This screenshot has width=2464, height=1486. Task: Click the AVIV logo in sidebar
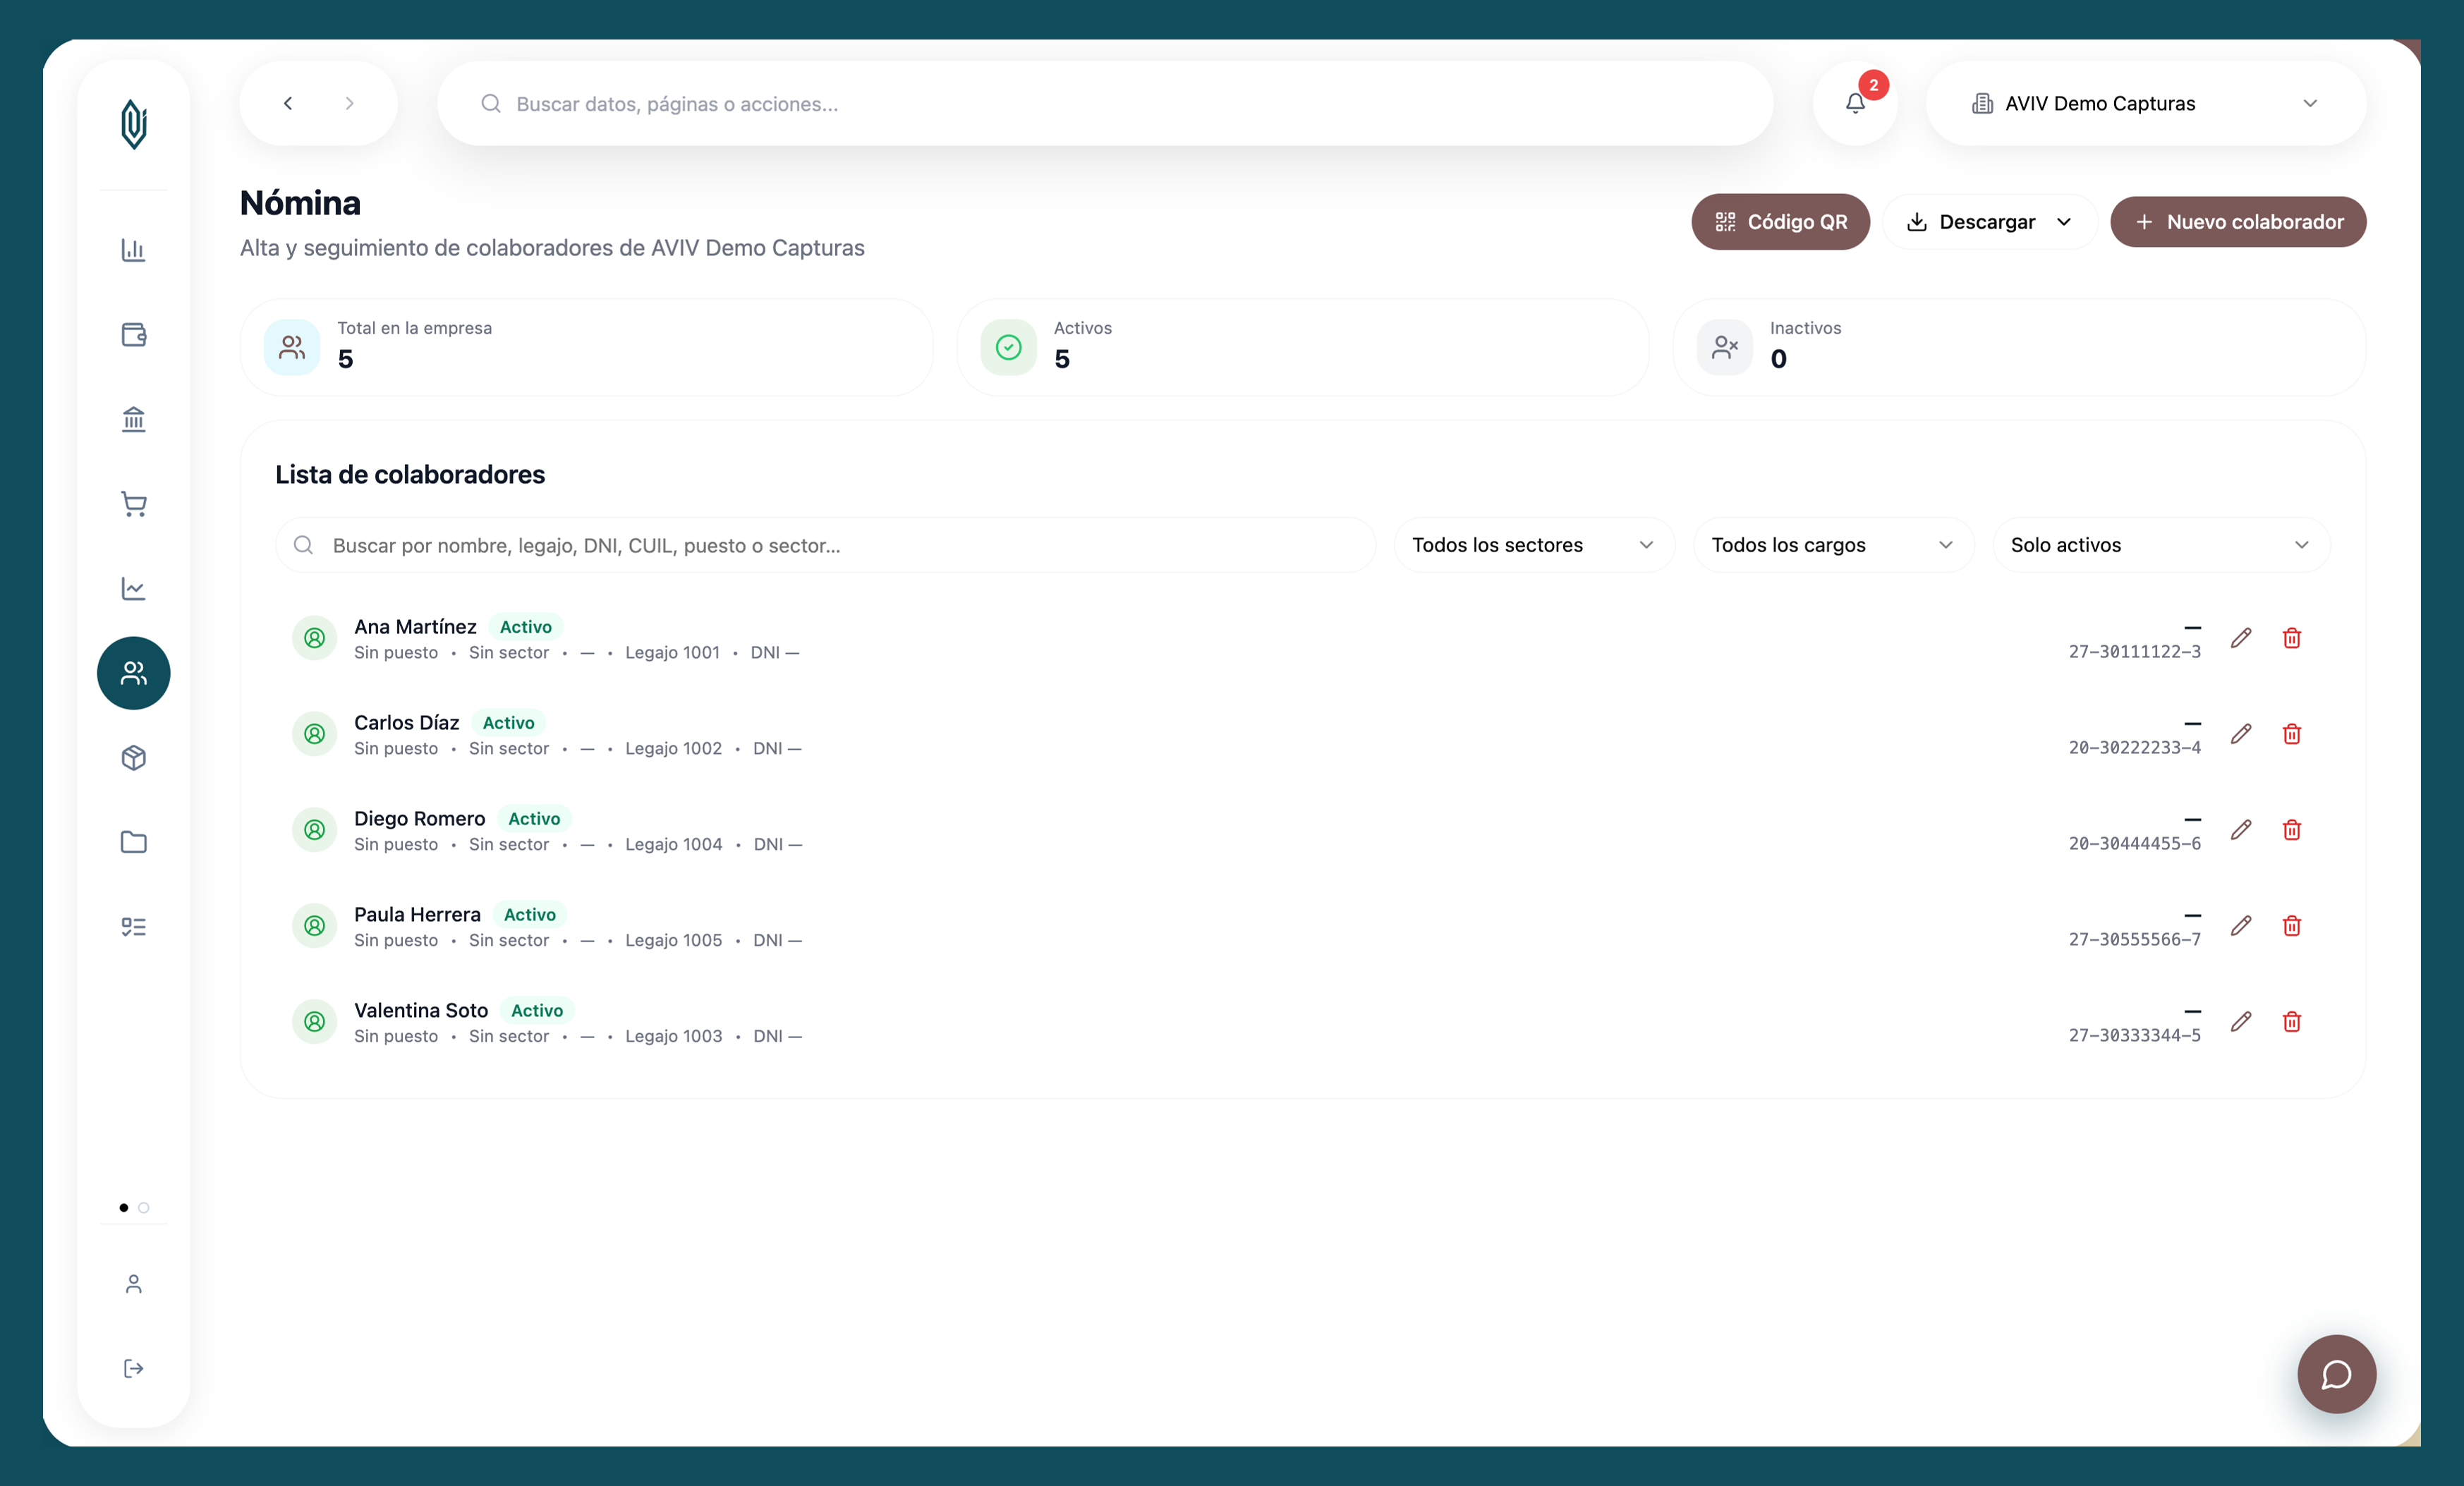point(134,125)
